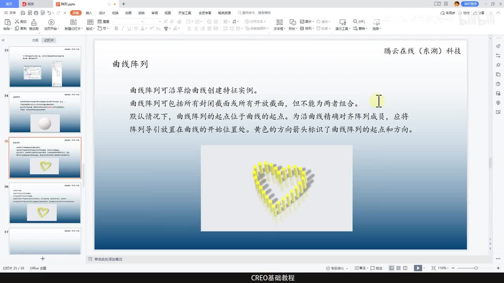The width and height of the screenshot is (504, 283).
Task: Click the Collaboration (协作) icon
Action: tap(461, 13)
